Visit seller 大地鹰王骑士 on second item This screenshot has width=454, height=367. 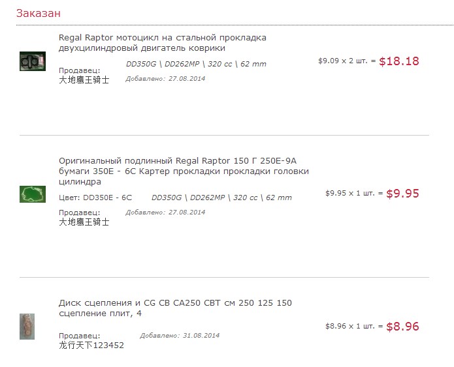pyautogui.click(x=84, y=222)
